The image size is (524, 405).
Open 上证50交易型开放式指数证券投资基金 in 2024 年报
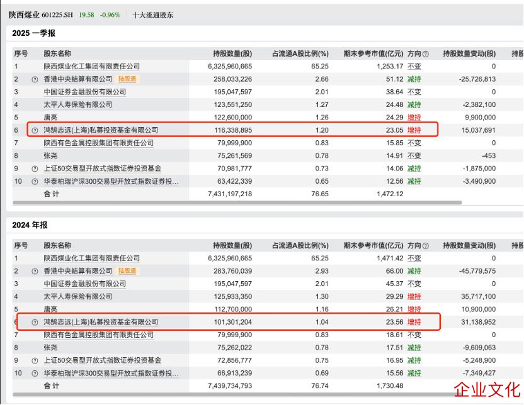102,360
